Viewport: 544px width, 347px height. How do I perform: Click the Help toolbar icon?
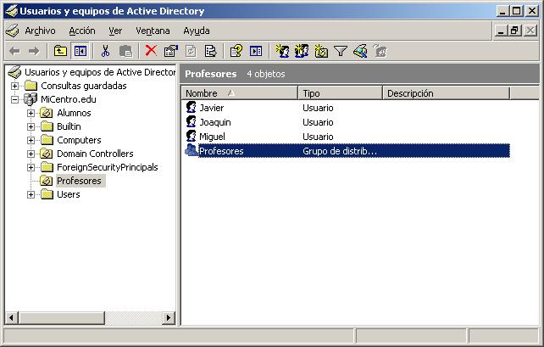click(236, 51)
